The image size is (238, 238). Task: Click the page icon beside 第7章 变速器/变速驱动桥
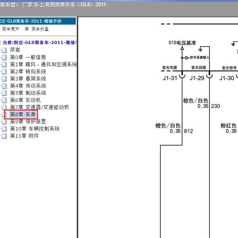(4, 107)
